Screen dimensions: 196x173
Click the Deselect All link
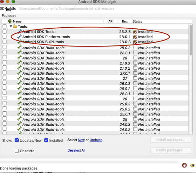[x=76, y=150]
